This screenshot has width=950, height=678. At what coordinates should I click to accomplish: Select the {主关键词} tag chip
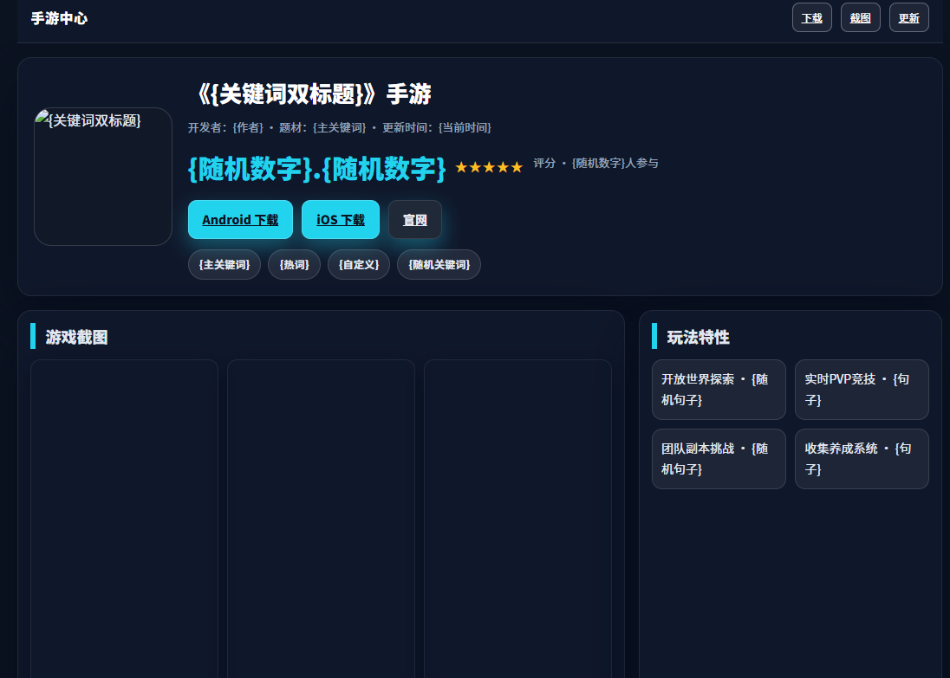pos(224,265)
